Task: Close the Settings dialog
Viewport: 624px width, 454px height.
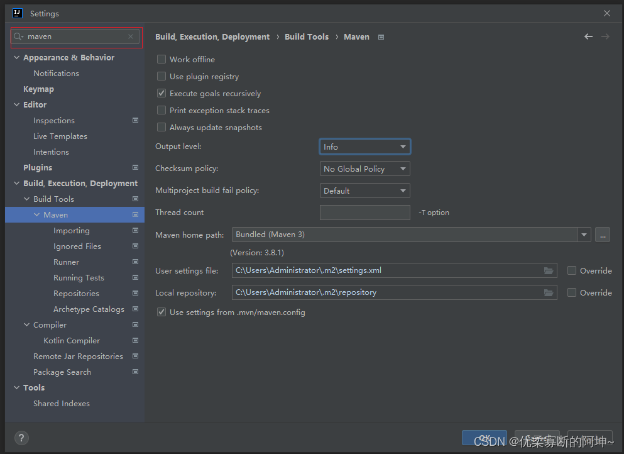Action: 607,13
